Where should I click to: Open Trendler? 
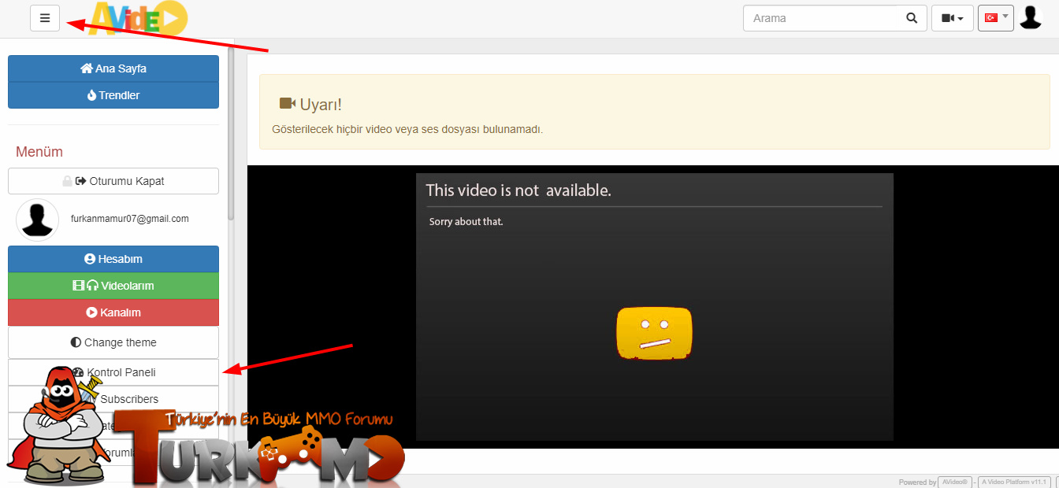pos(113,95)
